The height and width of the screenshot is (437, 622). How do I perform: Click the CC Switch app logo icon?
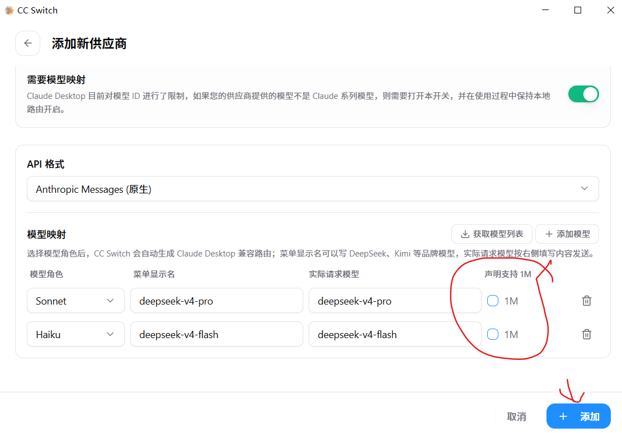(x=9, y=10)
